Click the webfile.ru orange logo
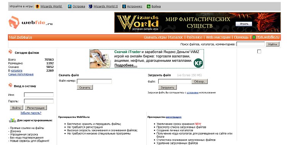 [14, 23]
